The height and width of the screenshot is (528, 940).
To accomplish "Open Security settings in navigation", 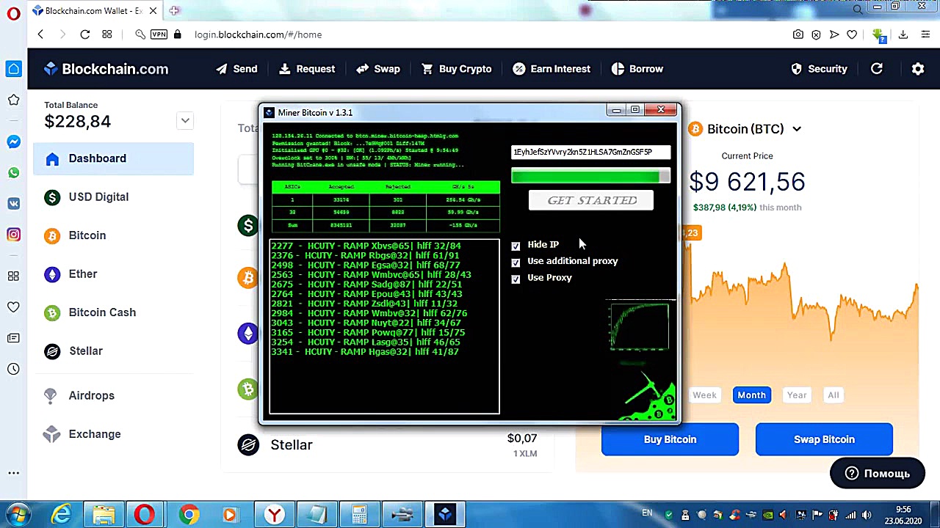I will 819,69.
